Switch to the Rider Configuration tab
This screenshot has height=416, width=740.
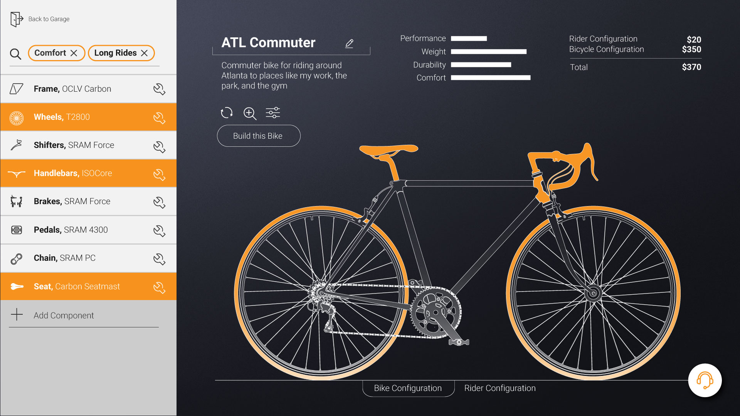[500, 388]
